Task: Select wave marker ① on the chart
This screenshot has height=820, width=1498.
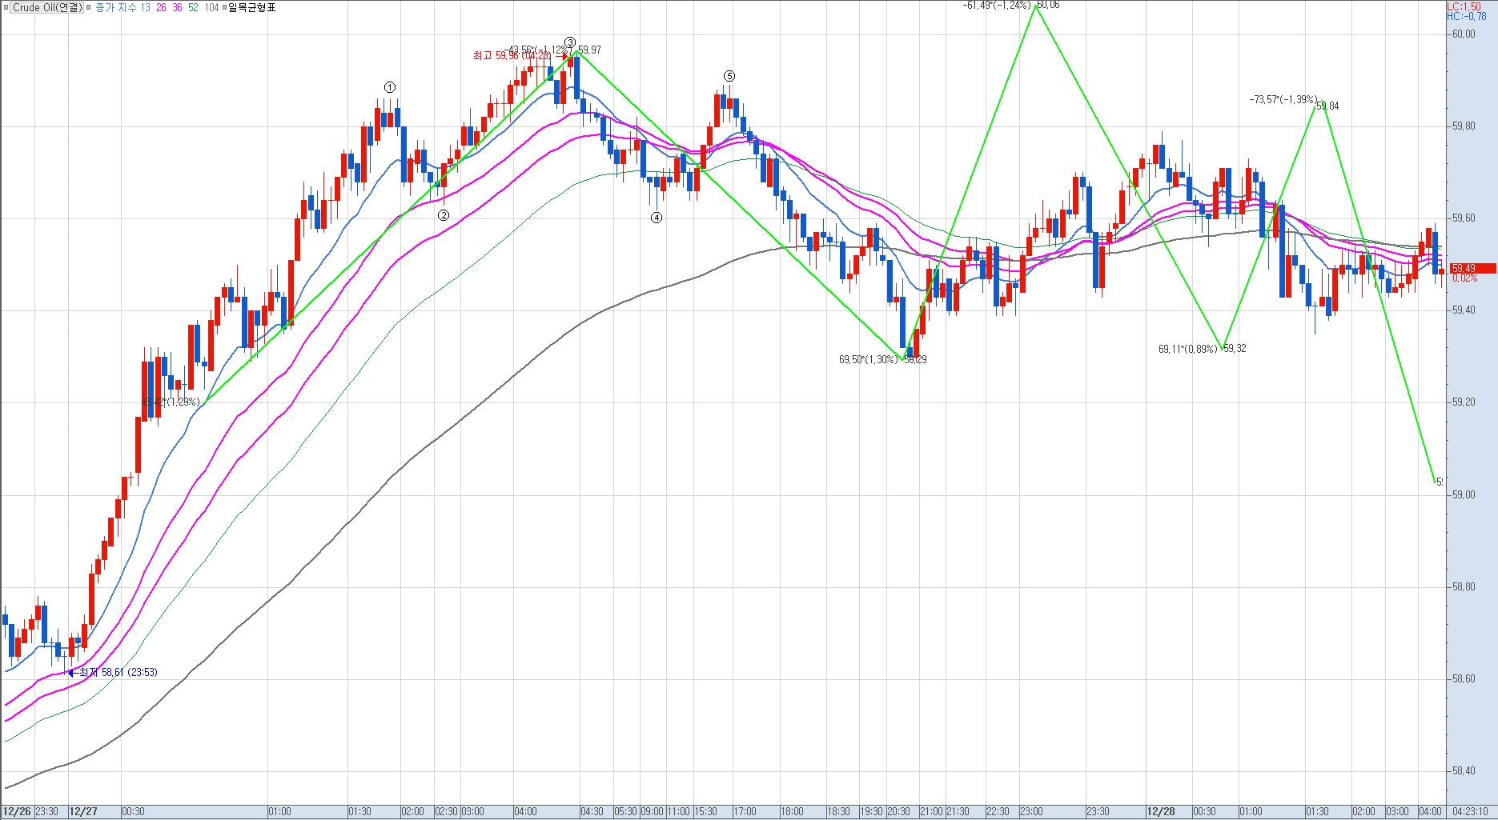Action: tap(389, 87)
